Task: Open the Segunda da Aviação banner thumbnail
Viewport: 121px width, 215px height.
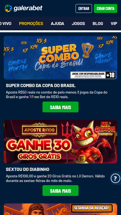Action: [60, 209]
